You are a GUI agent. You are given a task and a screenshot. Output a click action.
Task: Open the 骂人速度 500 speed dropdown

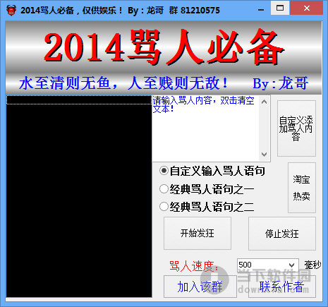(x=268, y=265)
